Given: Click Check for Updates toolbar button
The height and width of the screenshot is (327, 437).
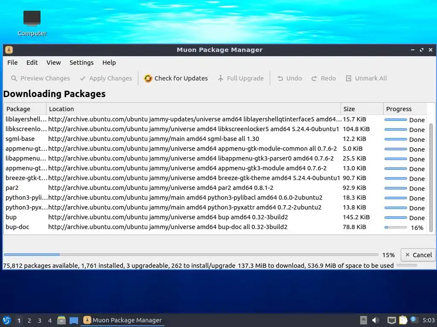Looking at the screenshot, I should point(176,78).
